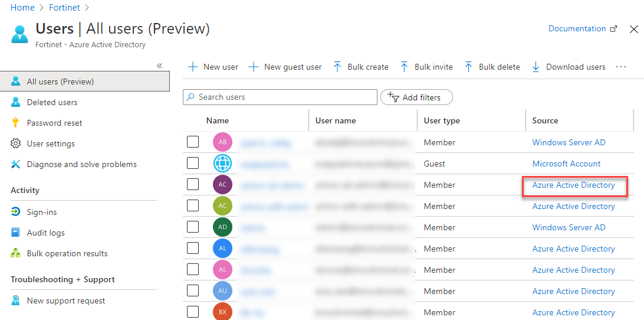Sort by Source column header
The width and height of the screenshot is (644, 320).
[545, 120]
